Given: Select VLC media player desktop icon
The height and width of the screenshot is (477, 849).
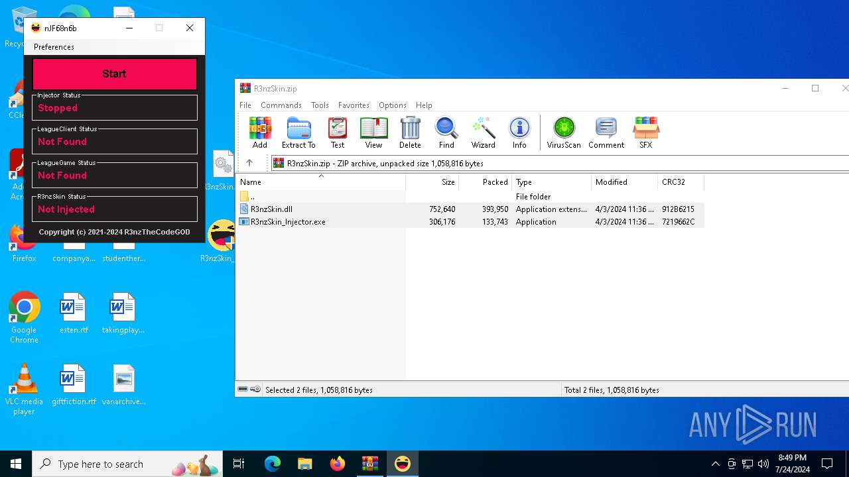Looking at the screenshot, I should pyautogui.click(x=24, y=390).
